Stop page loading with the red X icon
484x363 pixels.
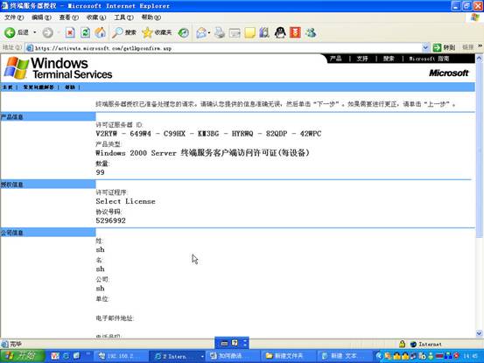(x=70, y=32)
